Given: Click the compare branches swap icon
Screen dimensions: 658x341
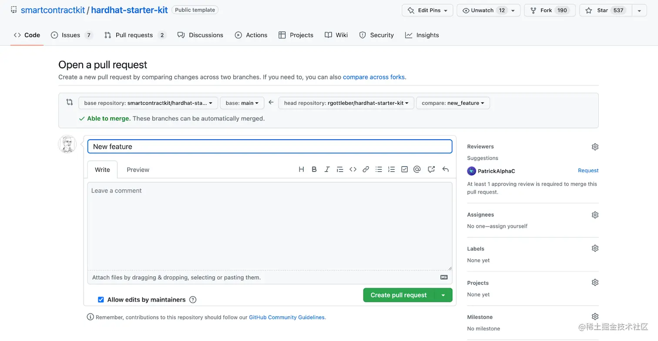Looking at the screenshot, I should click(x=69, y=102).
